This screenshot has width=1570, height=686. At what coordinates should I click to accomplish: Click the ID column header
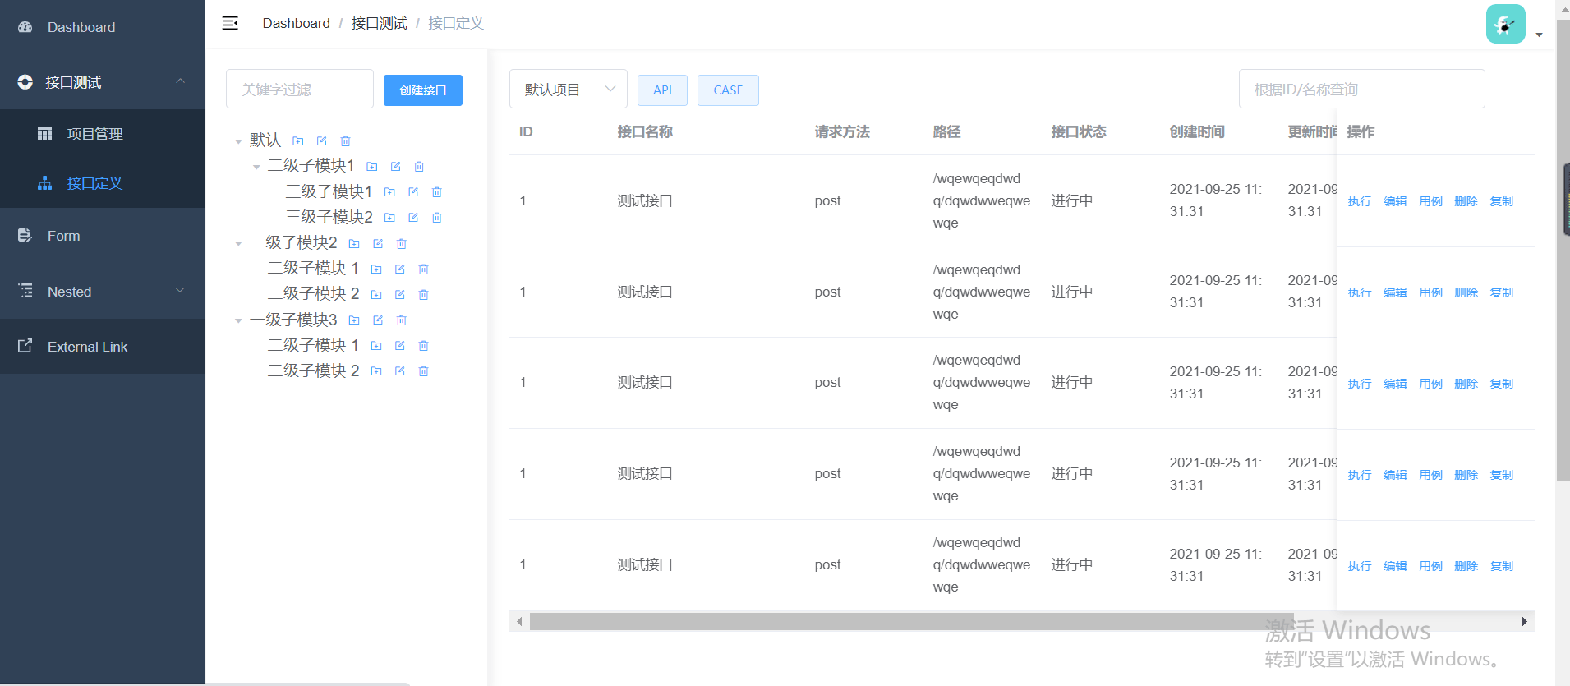click(526, 131)
